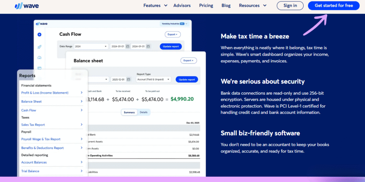
Task: Select the Summary tab
Action: point(129,112)
